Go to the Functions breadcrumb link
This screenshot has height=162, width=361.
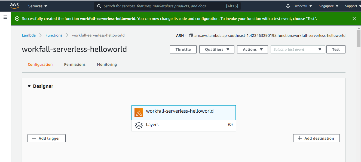[x=54, y=35]
